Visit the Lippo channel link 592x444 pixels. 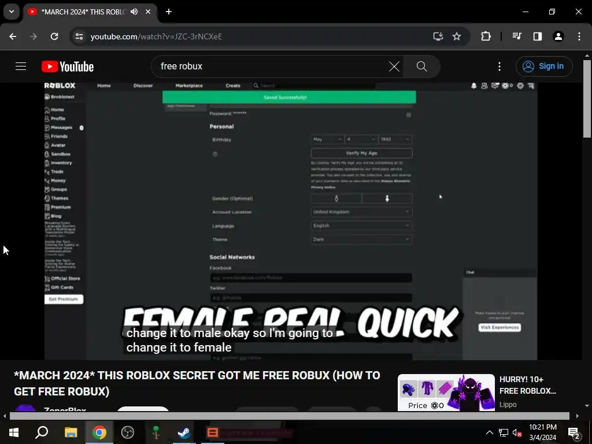[x=508, y=404]
